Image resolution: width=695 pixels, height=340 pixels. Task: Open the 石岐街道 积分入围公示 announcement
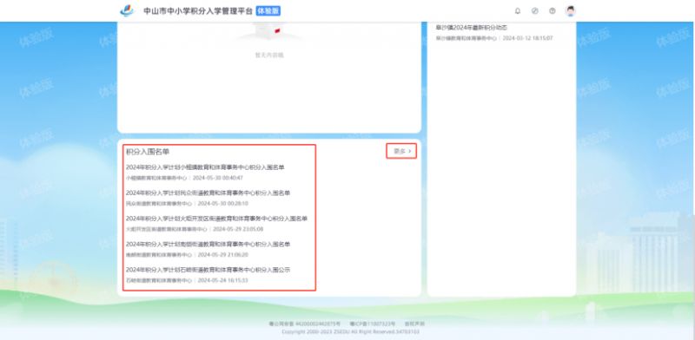pos(208,270)
